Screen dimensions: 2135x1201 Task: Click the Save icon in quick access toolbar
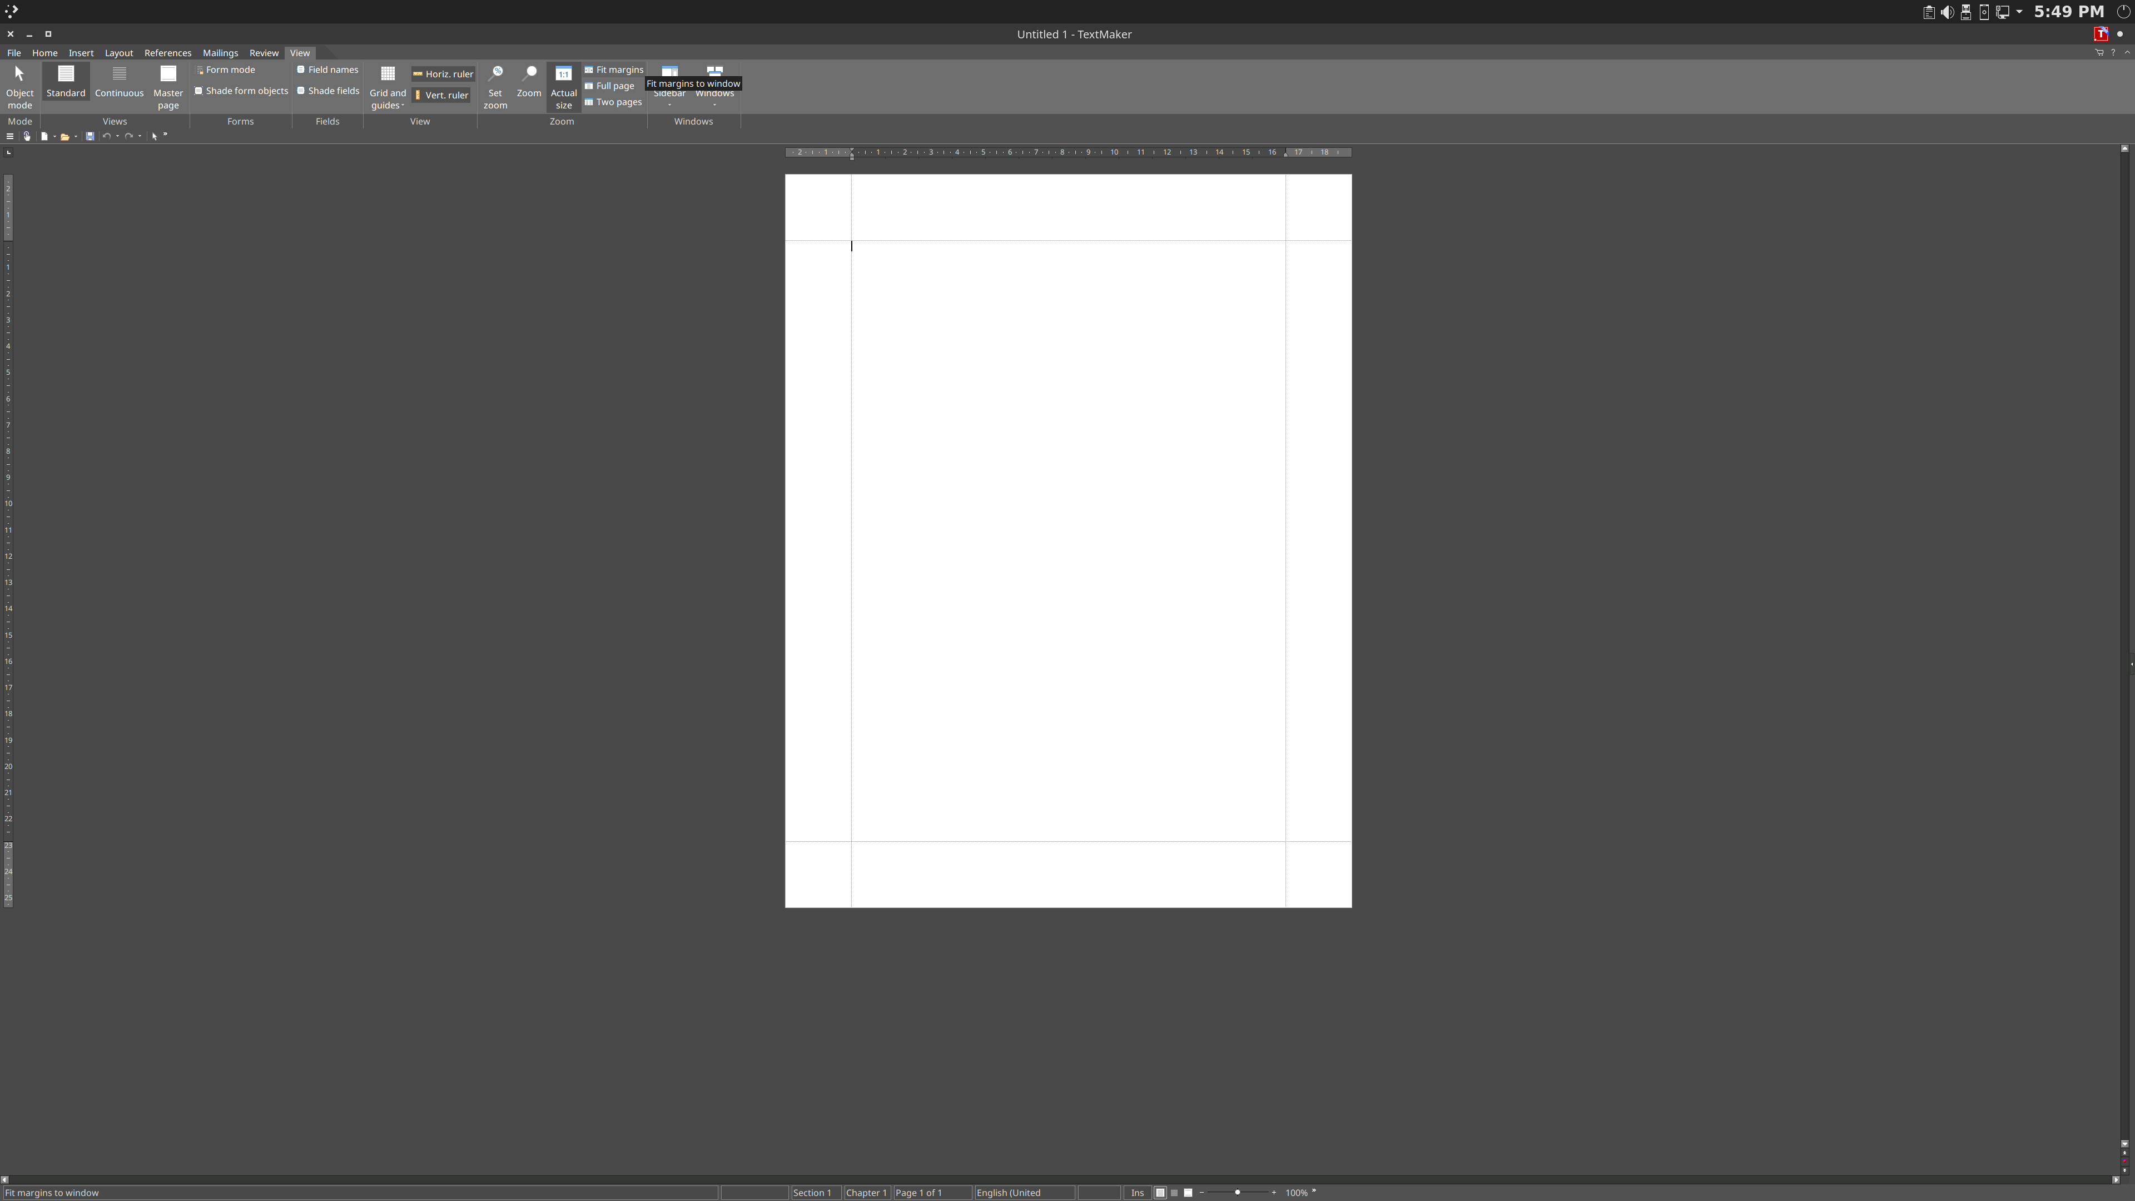(90, 137)
